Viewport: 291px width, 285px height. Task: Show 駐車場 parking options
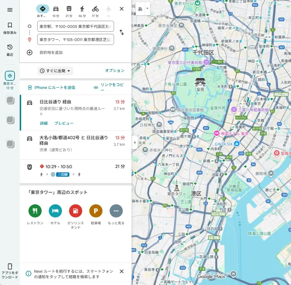coord(96,211)
